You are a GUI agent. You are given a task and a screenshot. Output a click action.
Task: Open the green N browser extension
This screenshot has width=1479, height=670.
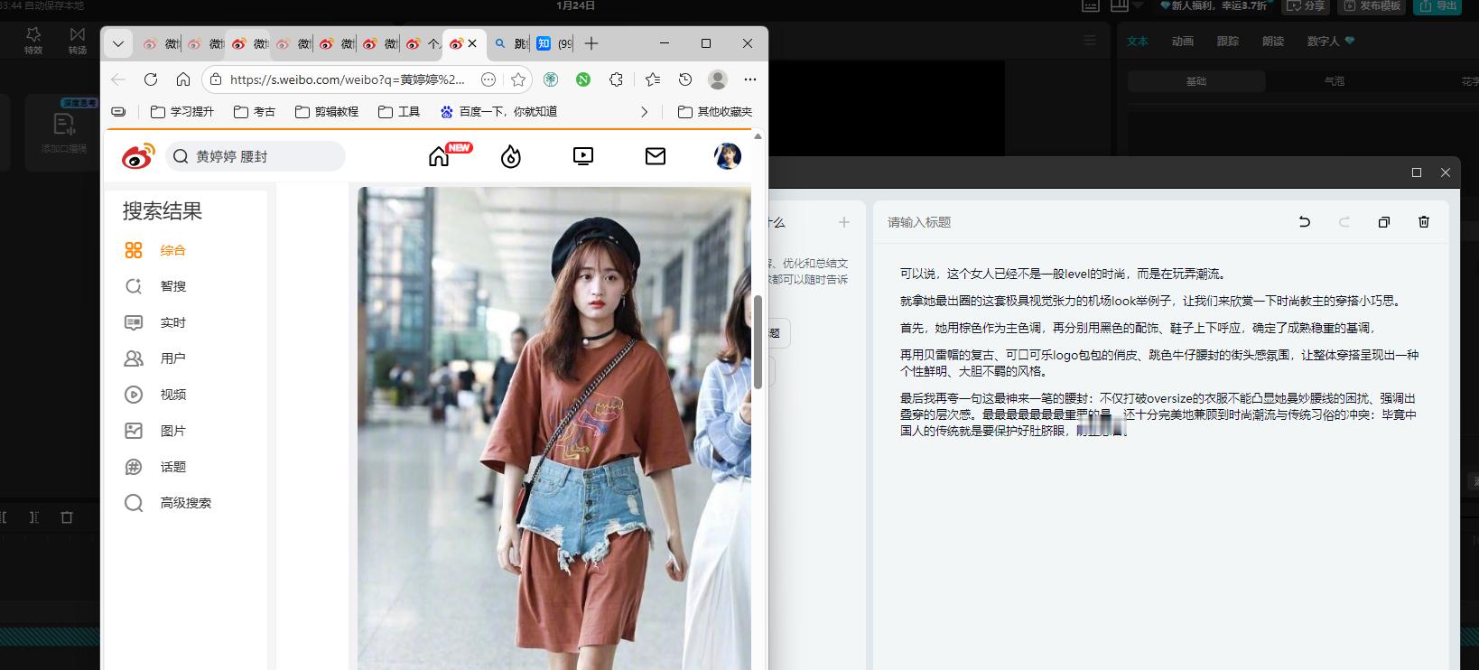(583, 79)
